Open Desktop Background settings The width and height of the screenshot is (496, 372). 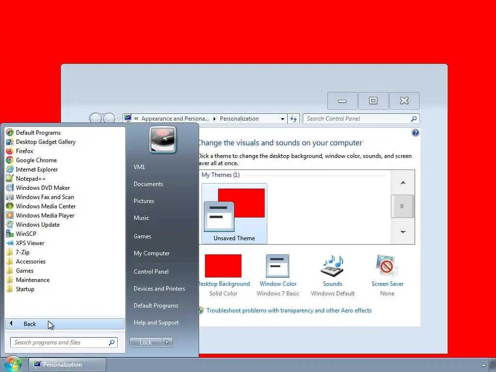coord(223,275)
